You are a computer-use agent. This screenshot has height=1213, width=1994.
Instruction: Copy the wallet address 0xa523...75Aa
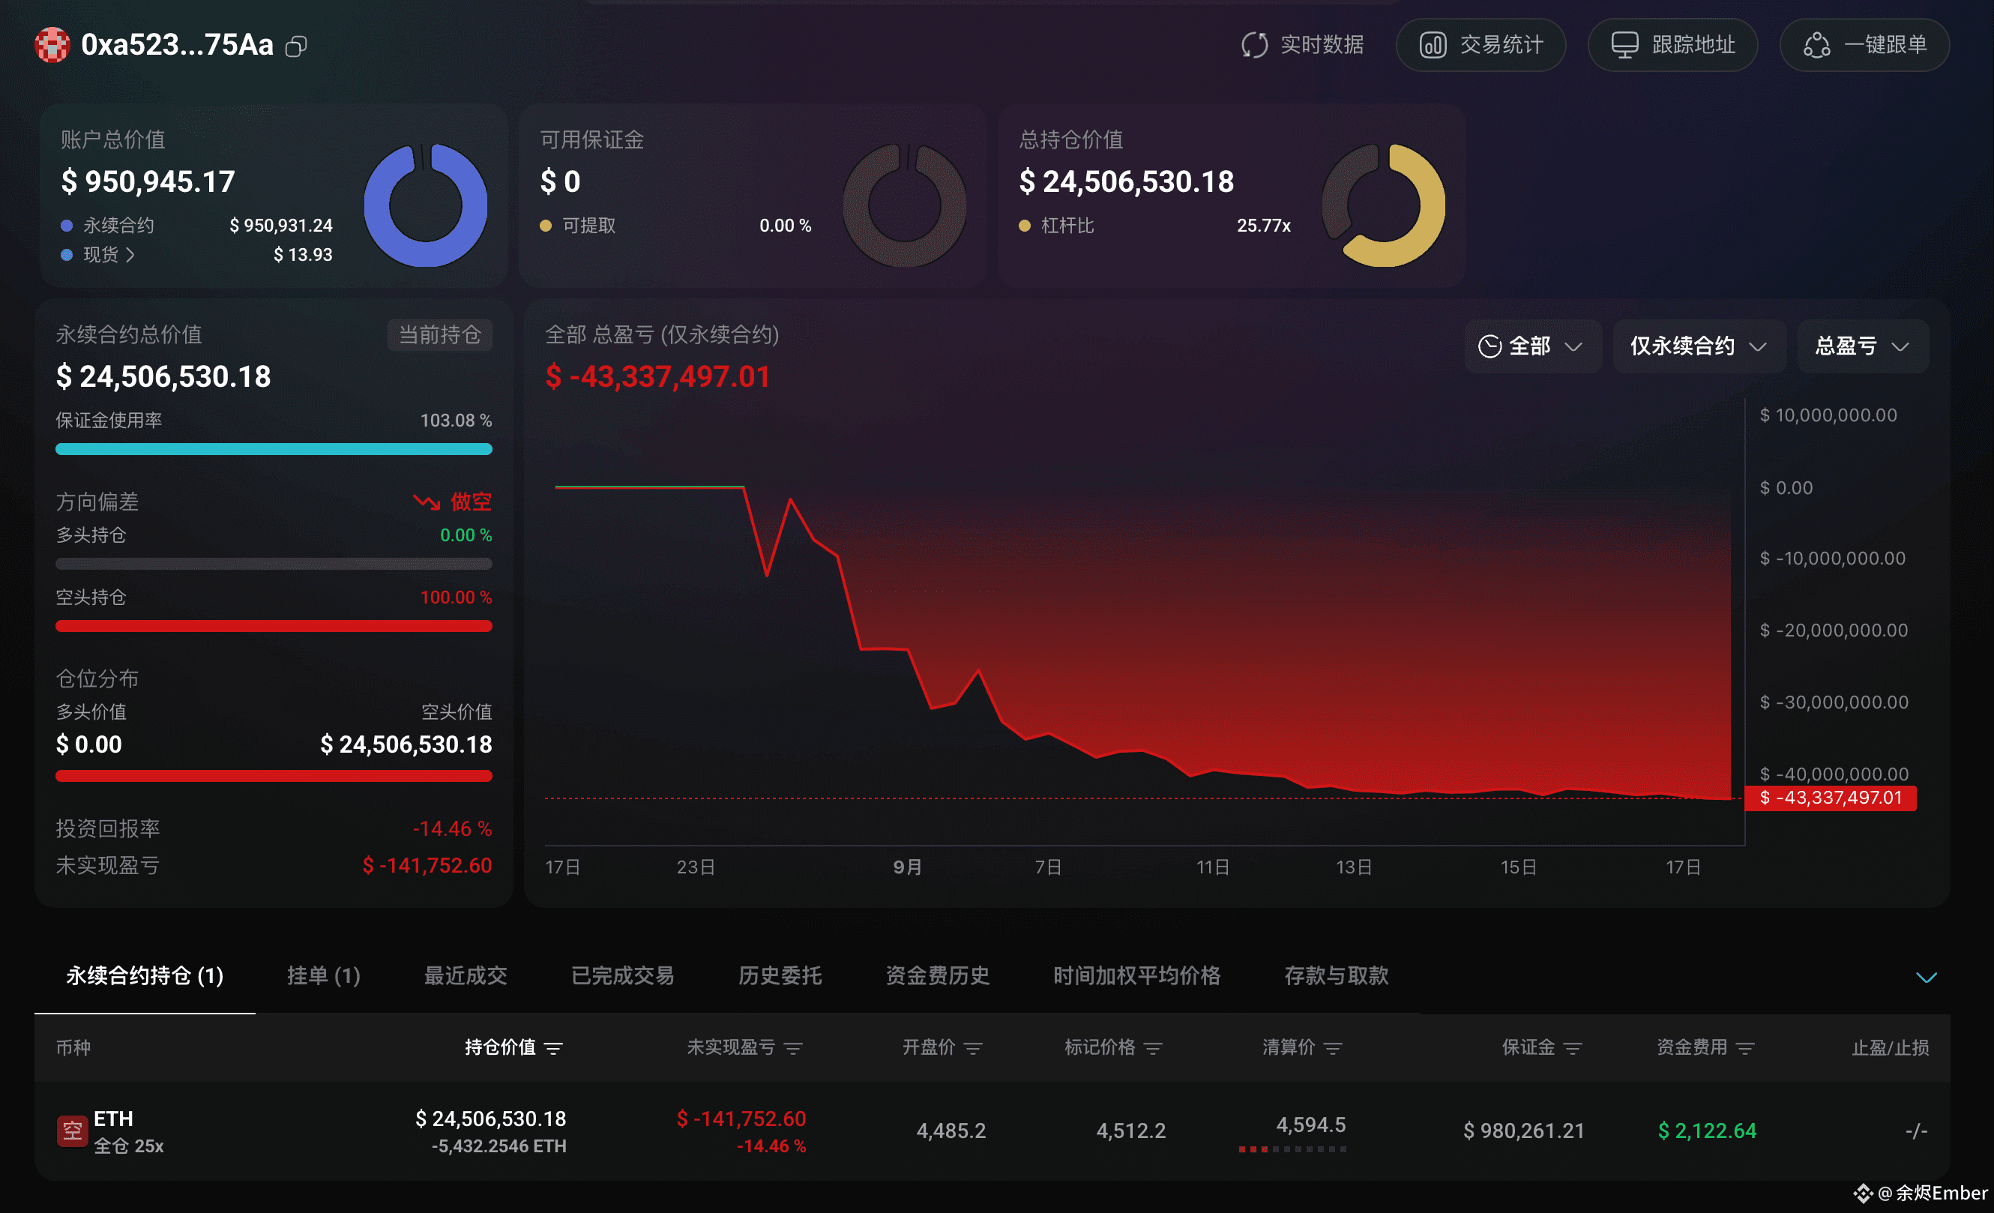pos(296,46)
